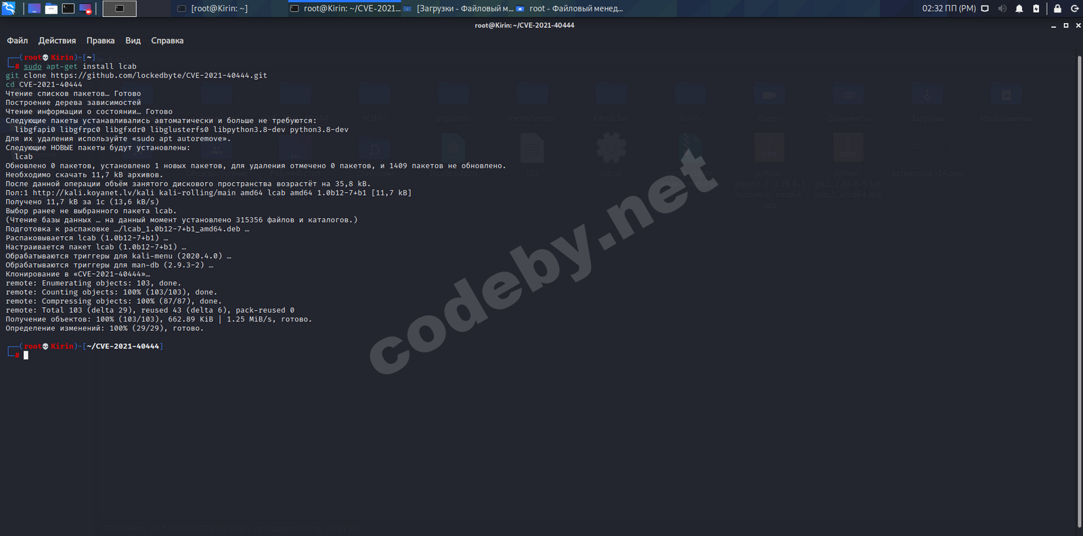
Task: Close the terminal window
Action: point(1078,26)
